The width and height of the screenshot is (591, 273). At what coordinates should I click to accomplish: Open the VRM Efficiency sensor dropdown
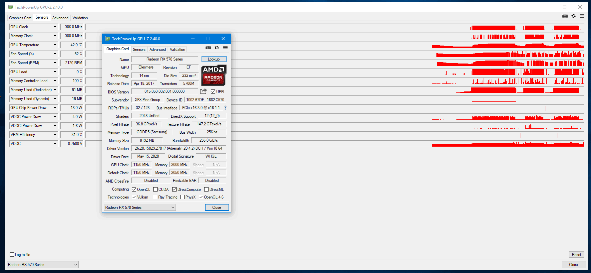coord(55,135)
